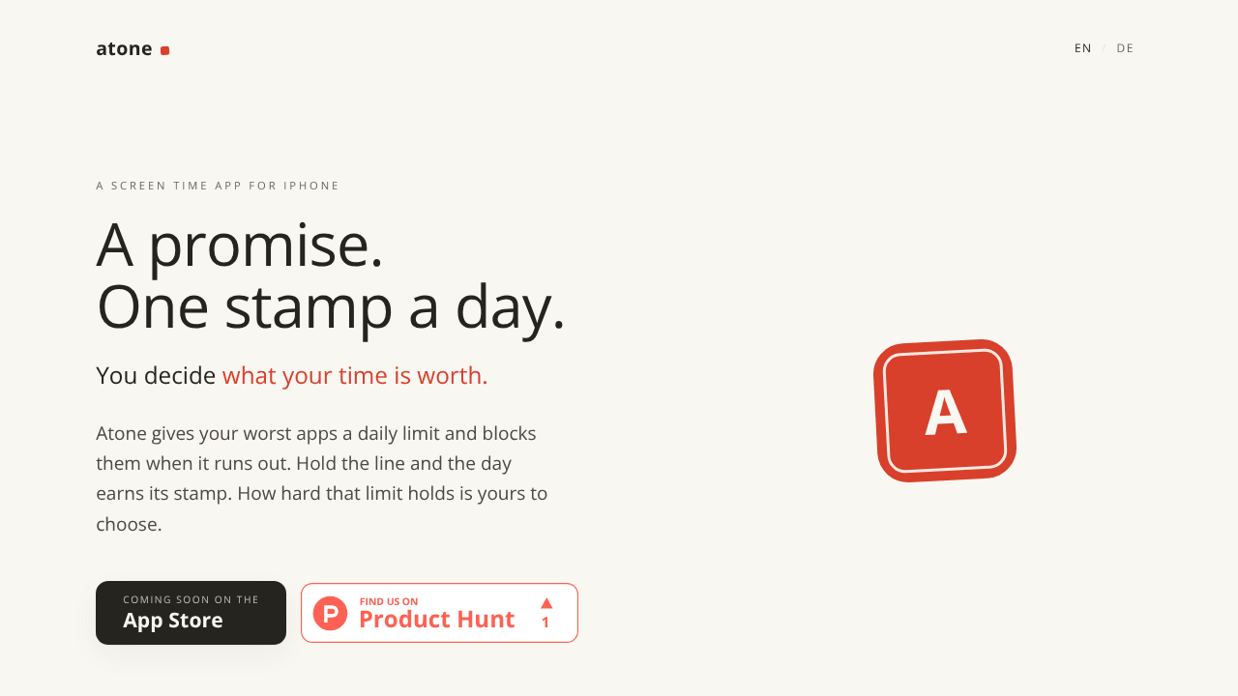This screenshot has height=696, width=1238.
Task: Click the slash separator between EN and DE
Action: pyautogui.click(x=1104, y=48)
